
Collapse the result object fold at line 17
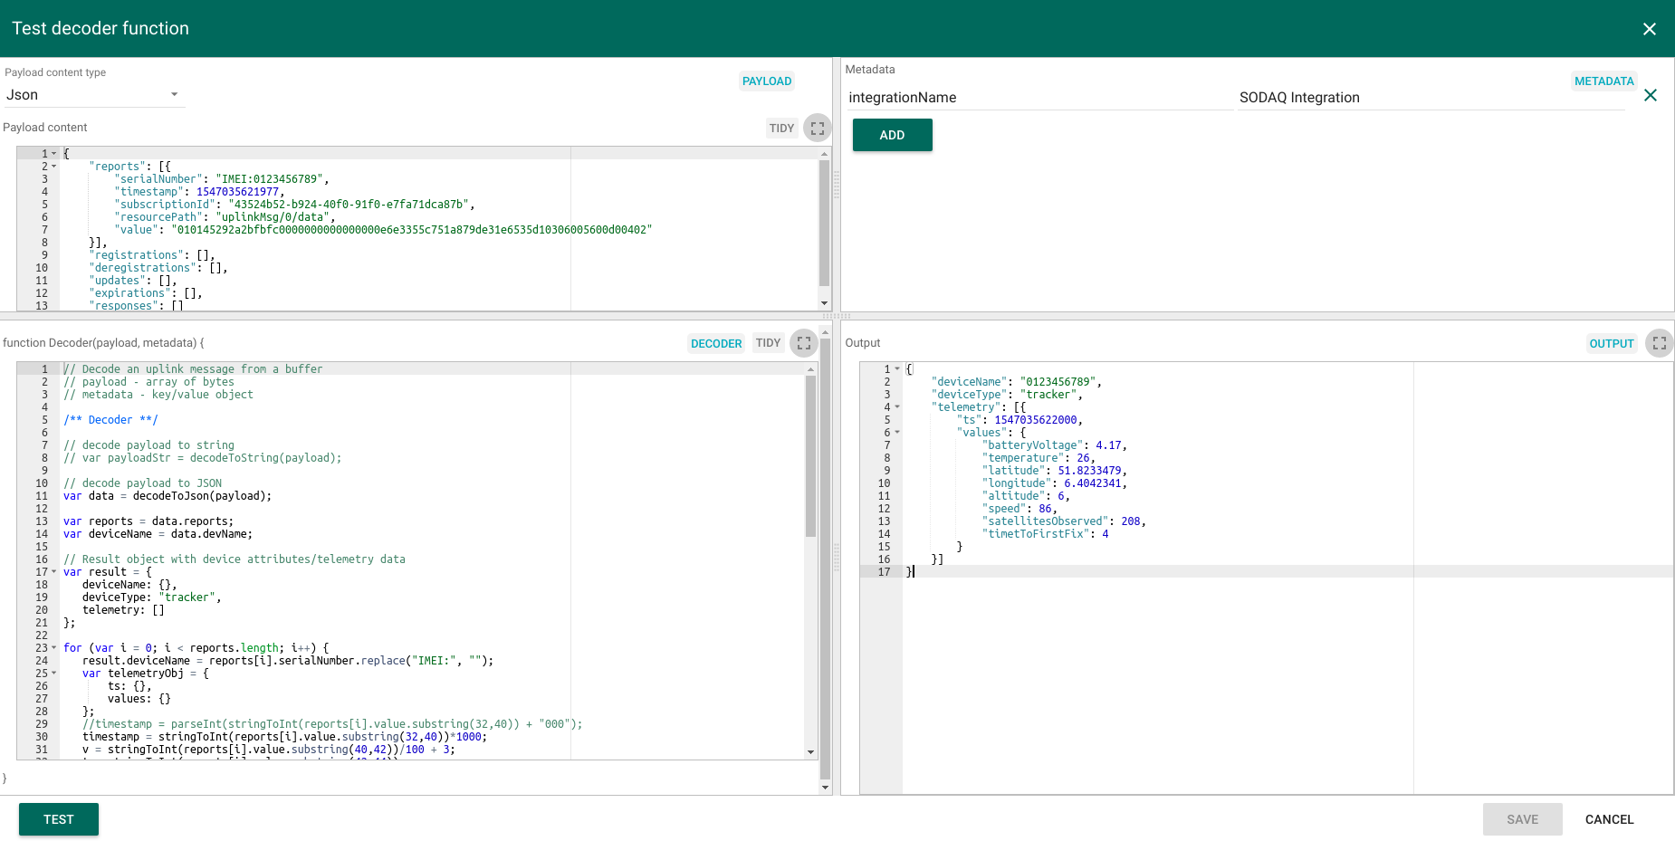[54, 572]
